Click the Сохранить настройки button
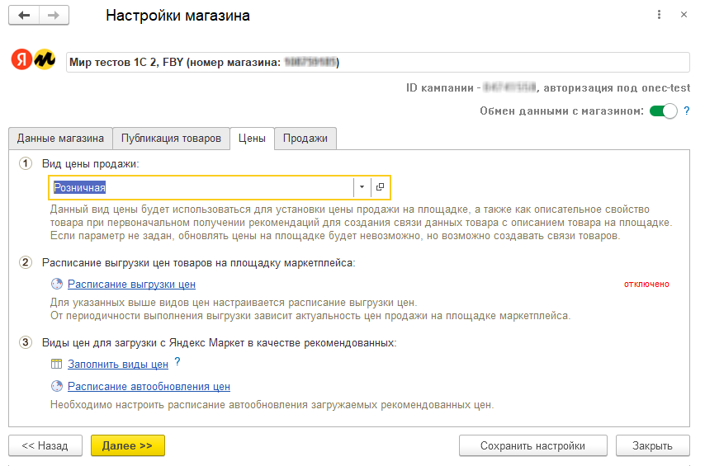 point(532,445)
